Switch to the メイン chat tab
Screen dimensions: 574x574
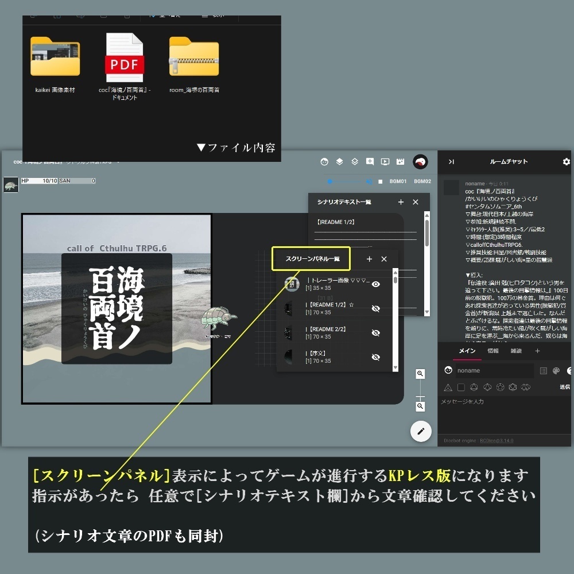[x=467, y=351]
